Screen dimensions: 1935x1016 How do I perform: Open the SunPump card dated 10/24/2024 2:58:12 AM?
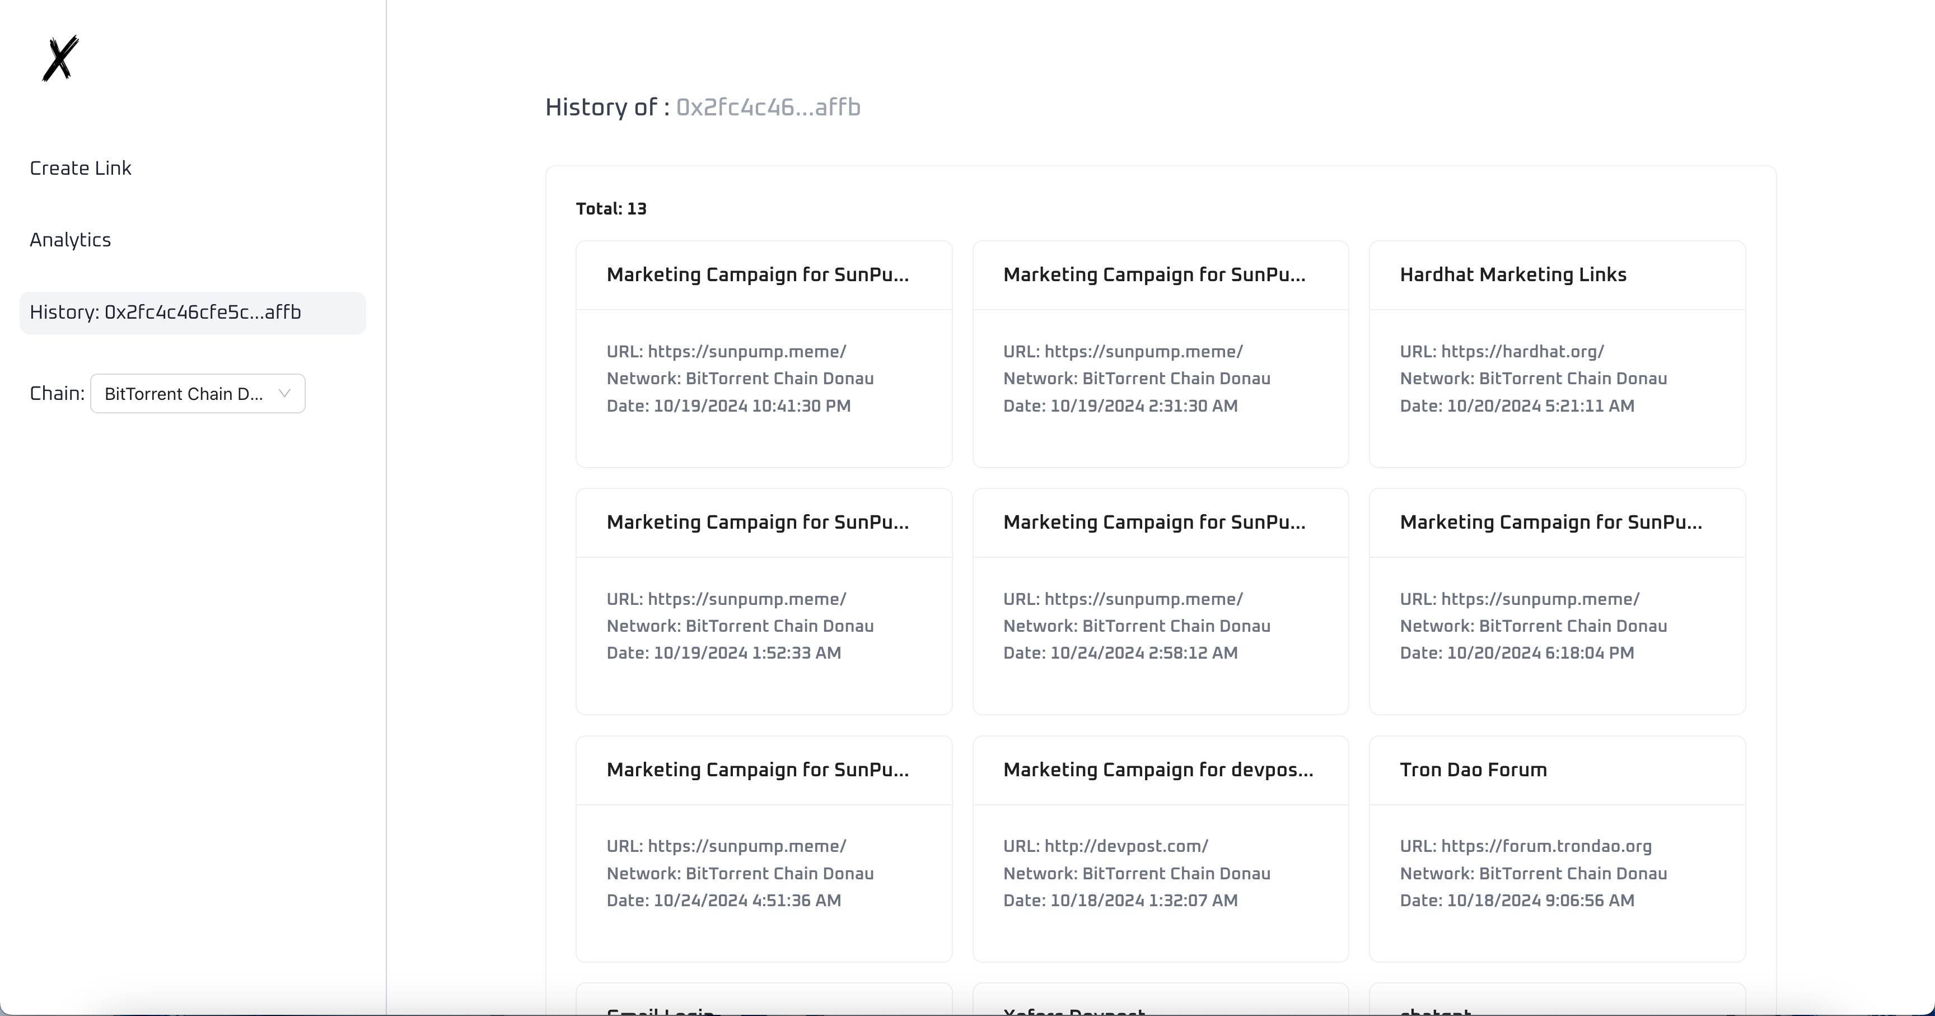tap(1161, 601)
